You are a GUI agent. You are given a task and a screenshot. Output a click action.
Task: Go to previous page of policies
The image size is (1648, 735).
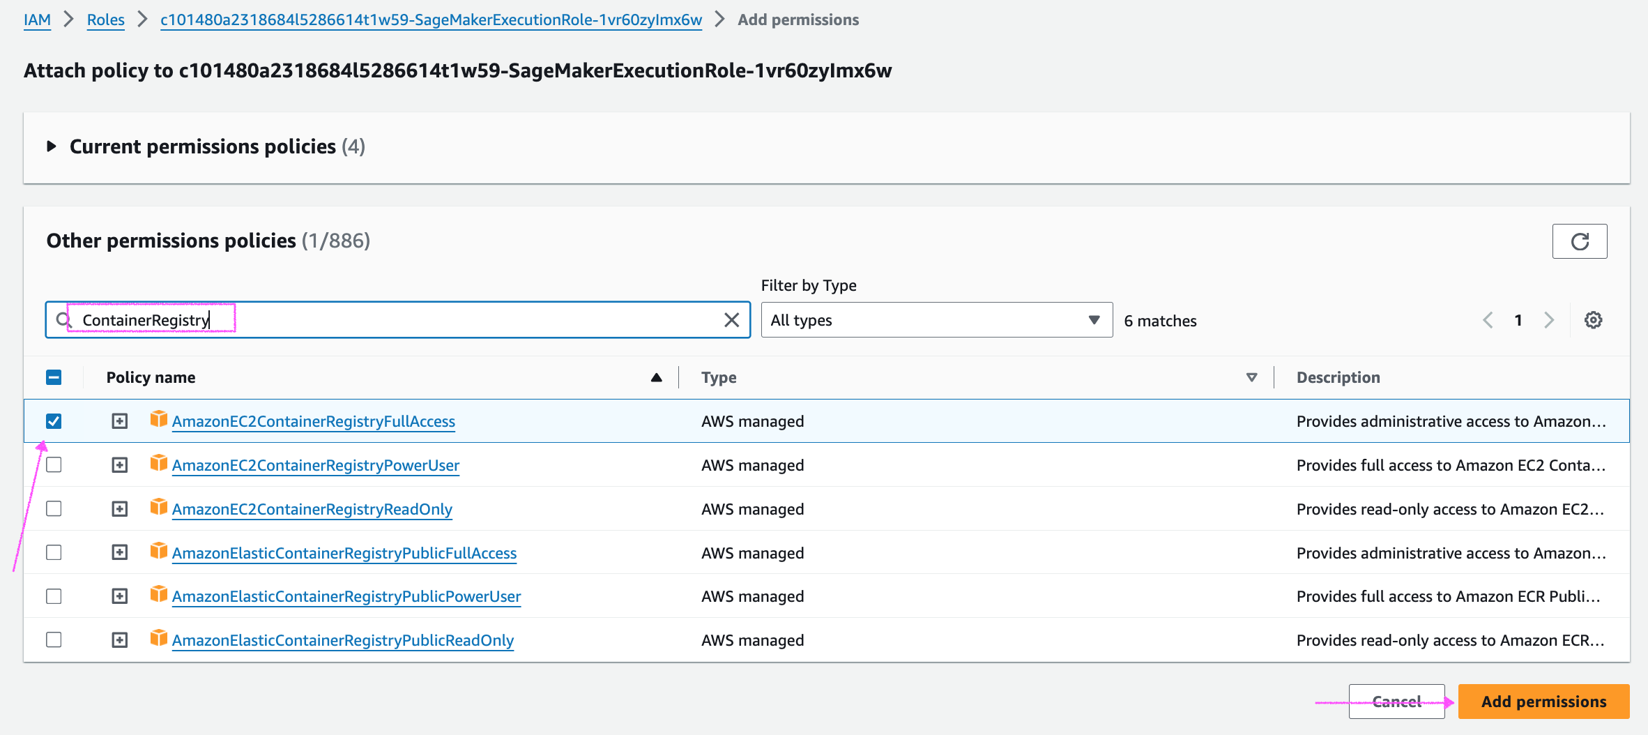click(1488, 320)
